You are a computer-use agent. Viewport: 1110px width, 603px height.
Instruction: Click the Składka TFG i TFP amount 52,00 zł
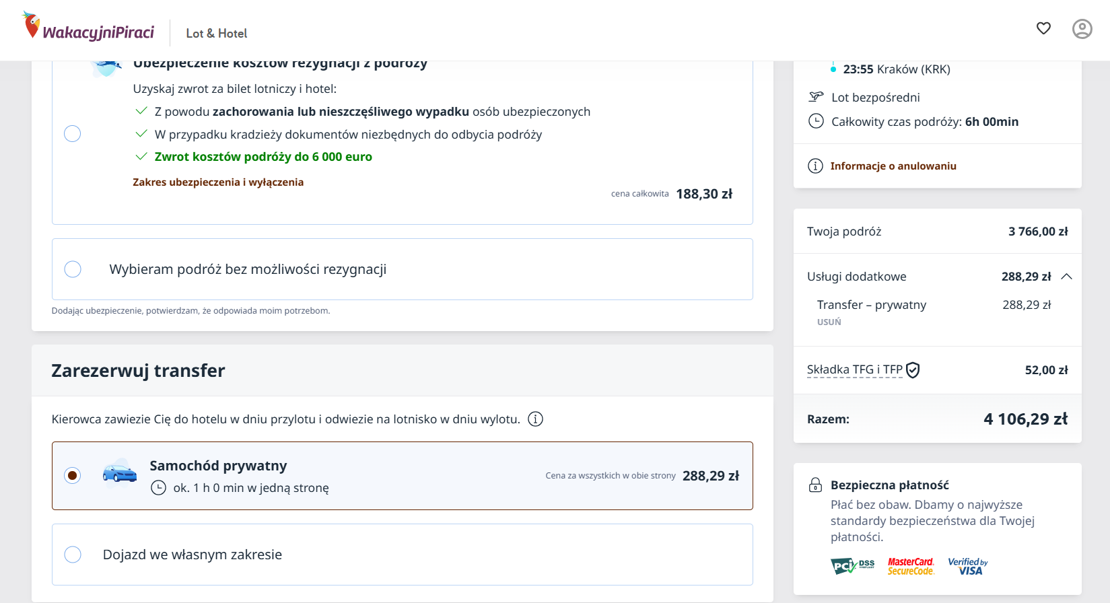[1047, 370]
